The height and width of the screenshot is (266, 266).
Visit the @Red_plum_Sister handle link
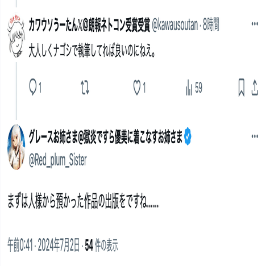click(x=57, y=160)
